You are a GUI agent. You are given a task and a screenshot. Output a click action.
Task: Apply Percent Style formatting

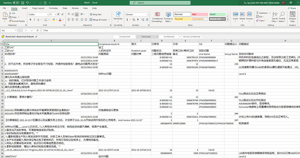134,20
